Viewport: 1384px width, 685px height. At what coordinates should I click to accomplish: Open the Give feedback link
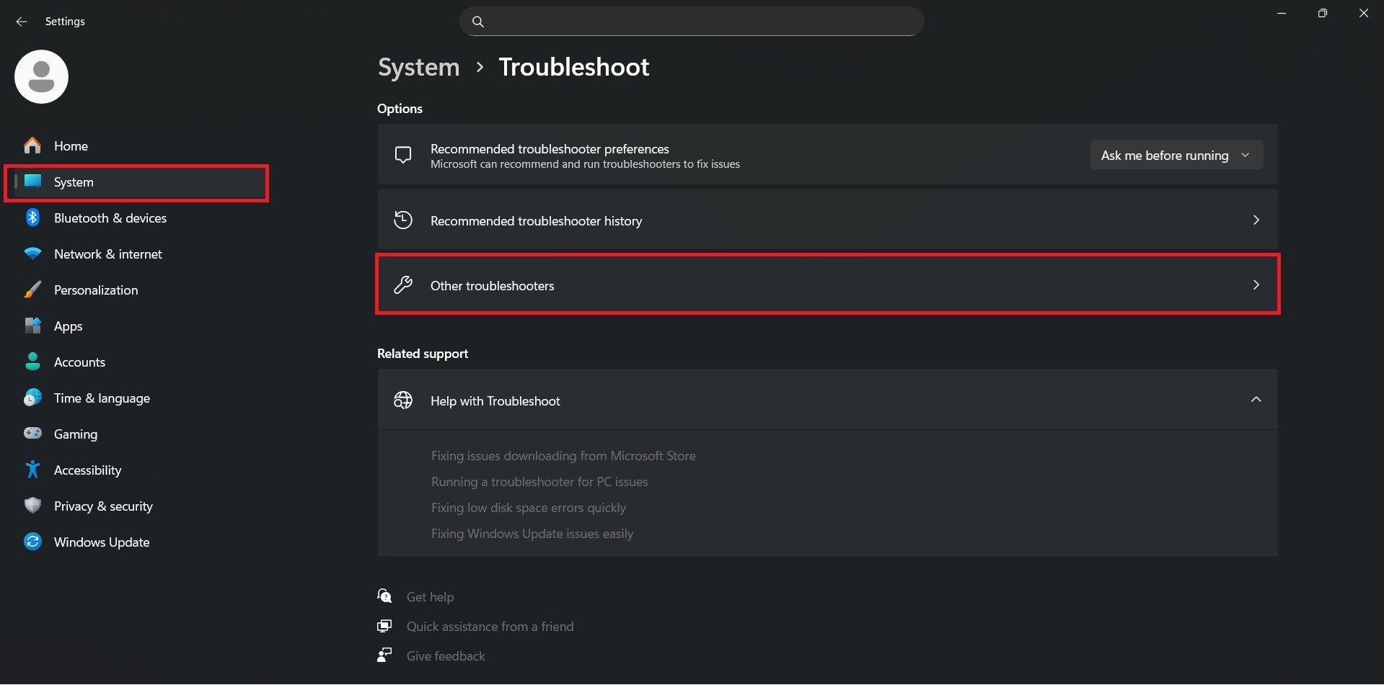(x=445, y=656)
